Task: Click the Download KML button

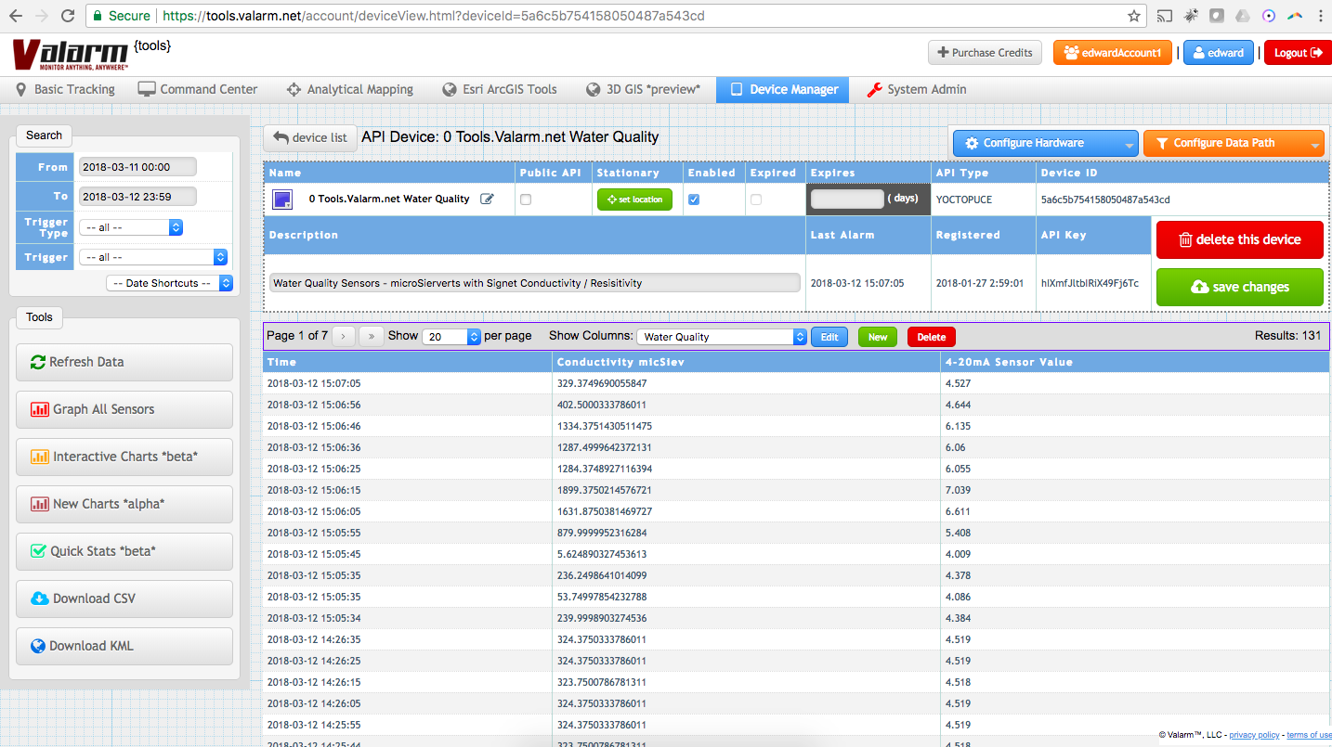Action: pyautogui.click(x=124, y=646)
